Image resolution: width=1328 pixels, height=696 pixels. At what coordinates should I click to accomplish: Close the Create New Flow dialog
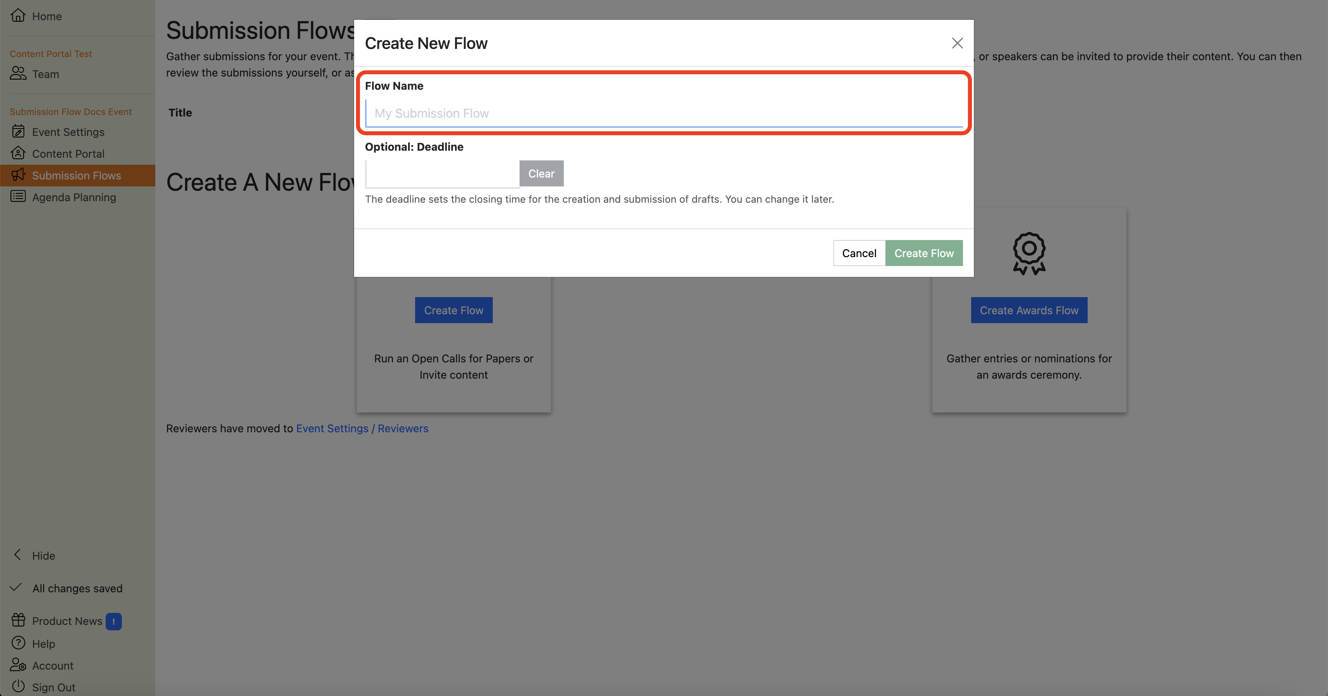coord(957,43)
